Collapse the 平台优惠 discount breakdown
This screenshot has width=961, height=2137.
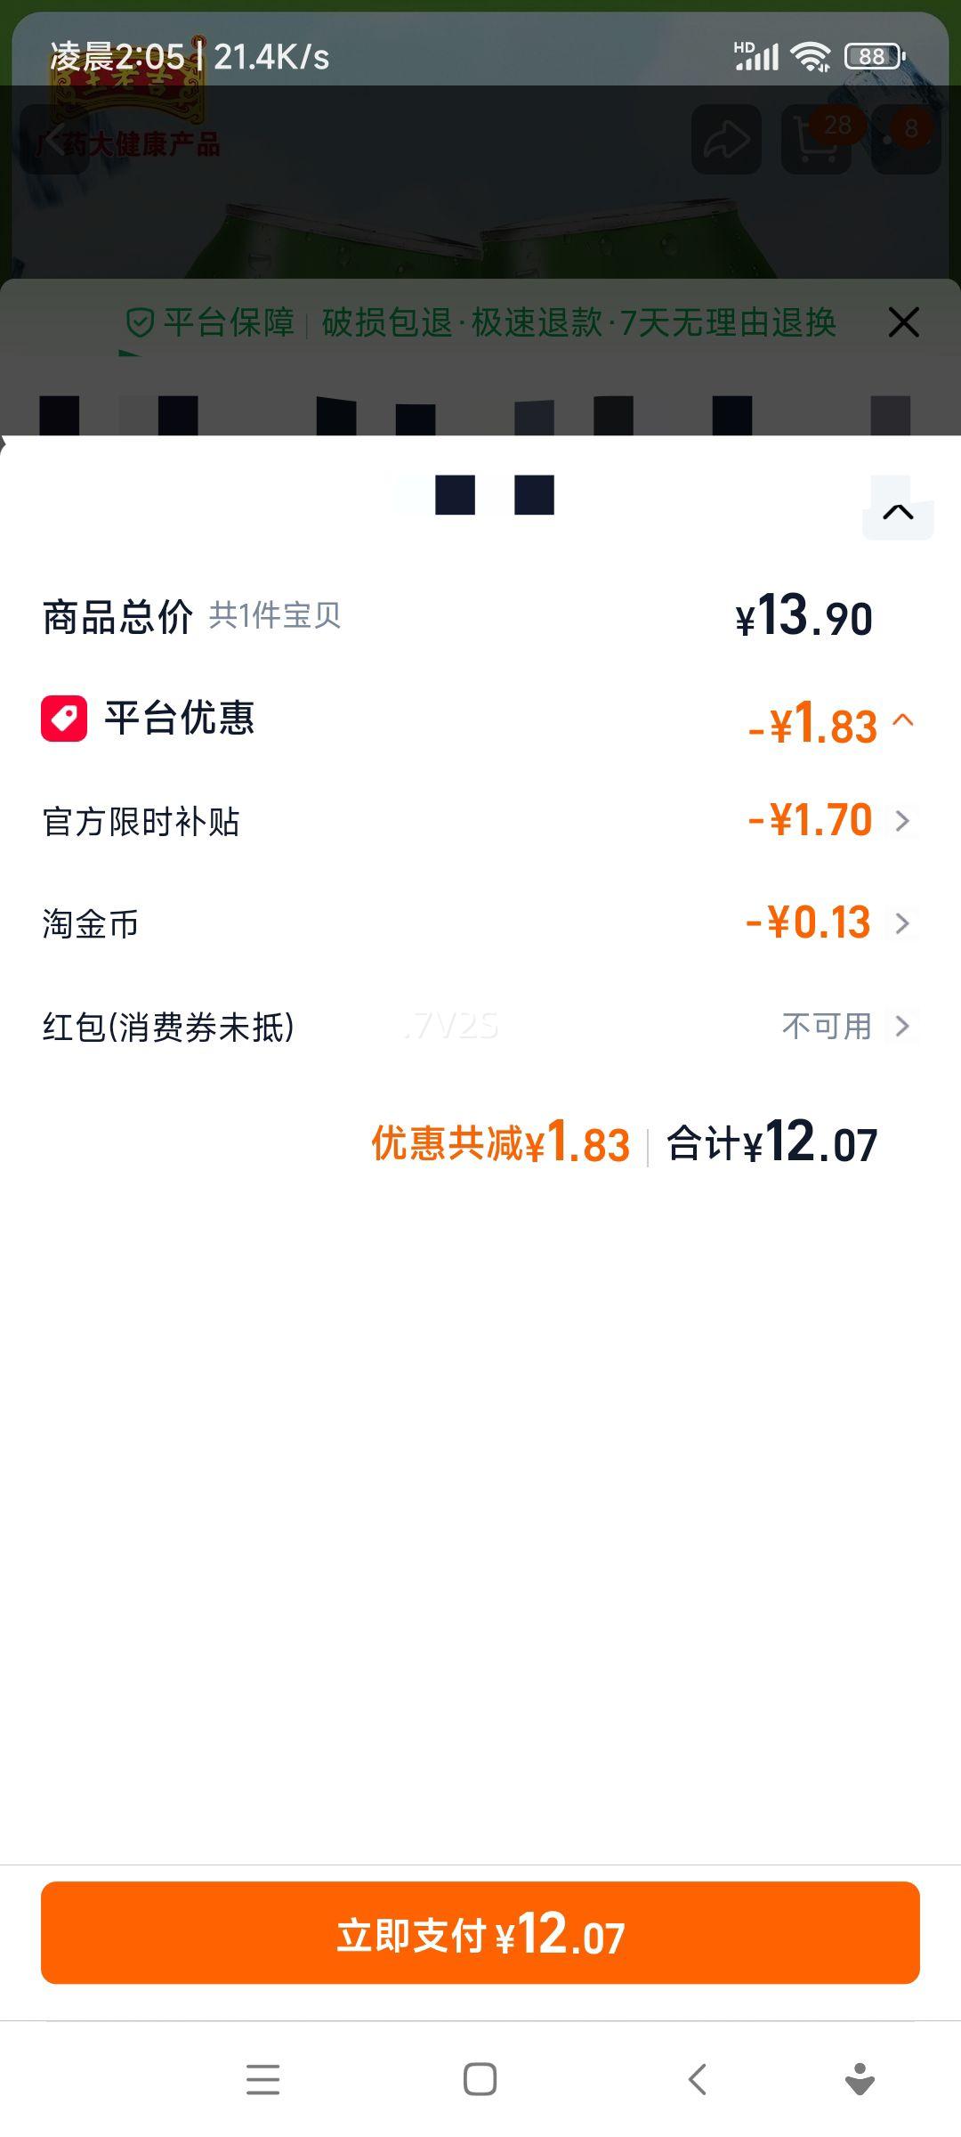(x=902, y=719)
